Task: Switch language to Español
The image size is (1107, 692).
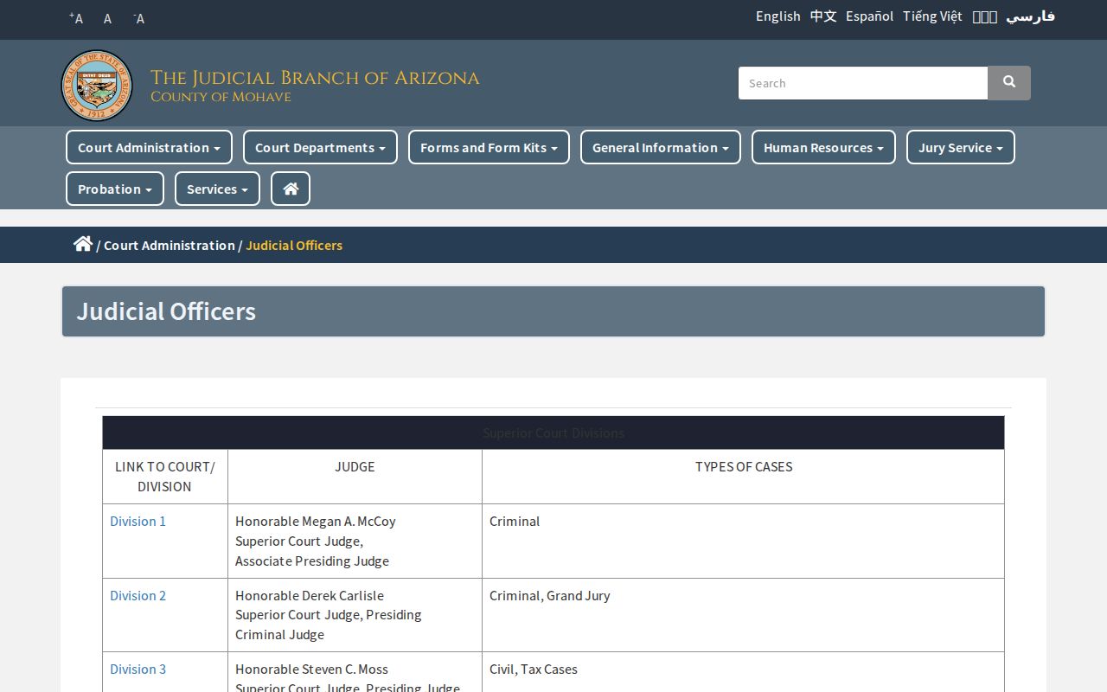Action: click(870, 16)
